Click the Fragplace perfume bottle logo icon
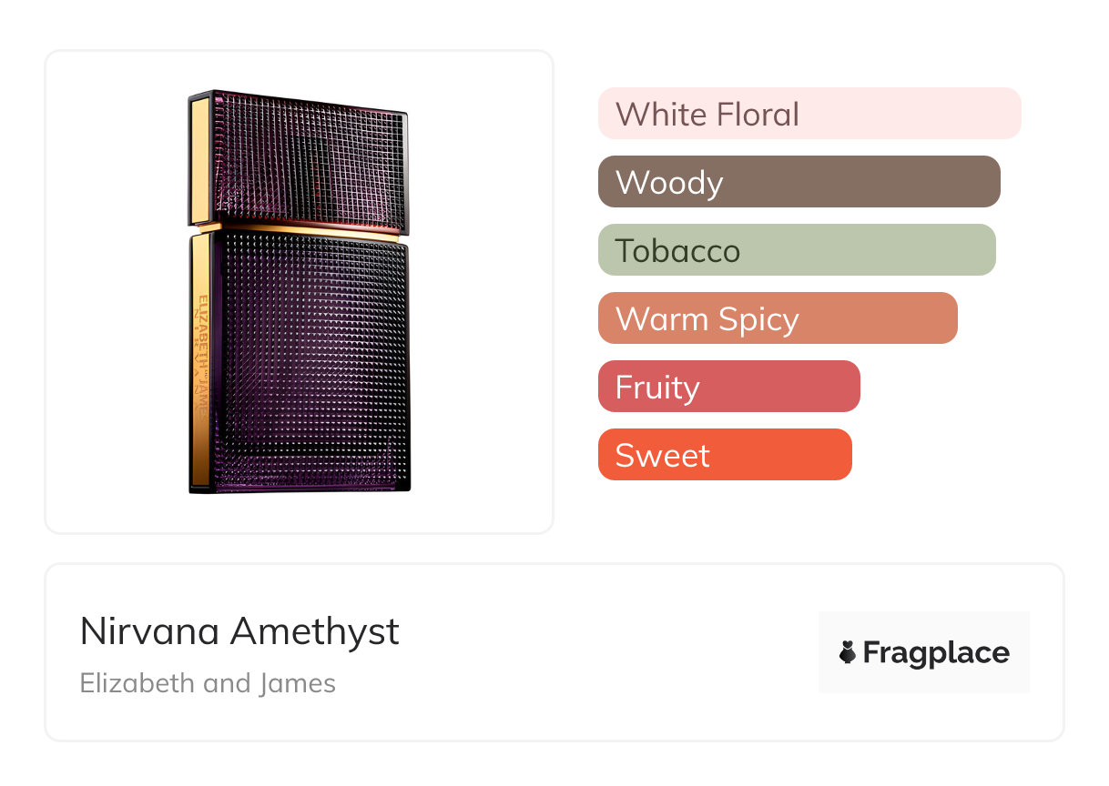The height and width of the screenshot is (786, 1109). pos(849,653)
